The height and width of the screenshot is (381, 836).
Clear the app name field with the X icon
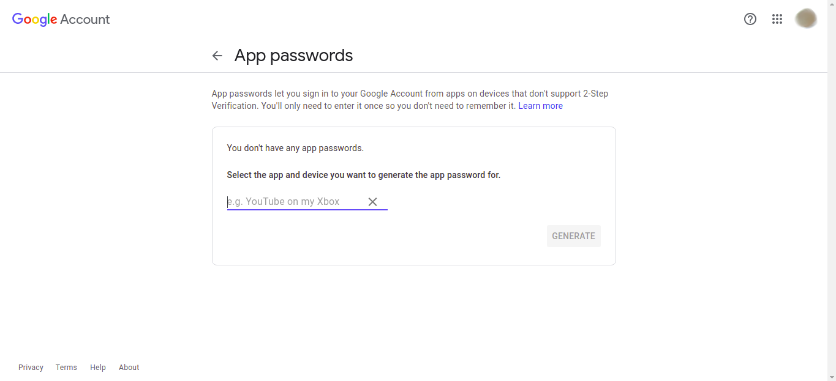(373, 201)
